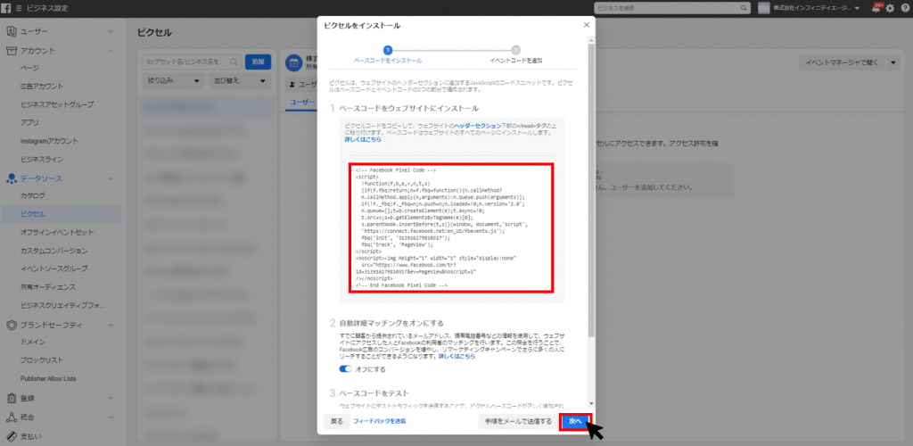Click the 次へ button
Screen dimensions: 913x446
[x=575, y=421]
